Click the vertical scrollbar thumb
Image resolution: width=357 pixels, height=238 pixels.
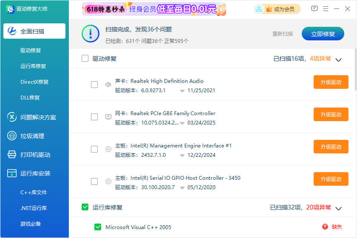coord(355,69)
